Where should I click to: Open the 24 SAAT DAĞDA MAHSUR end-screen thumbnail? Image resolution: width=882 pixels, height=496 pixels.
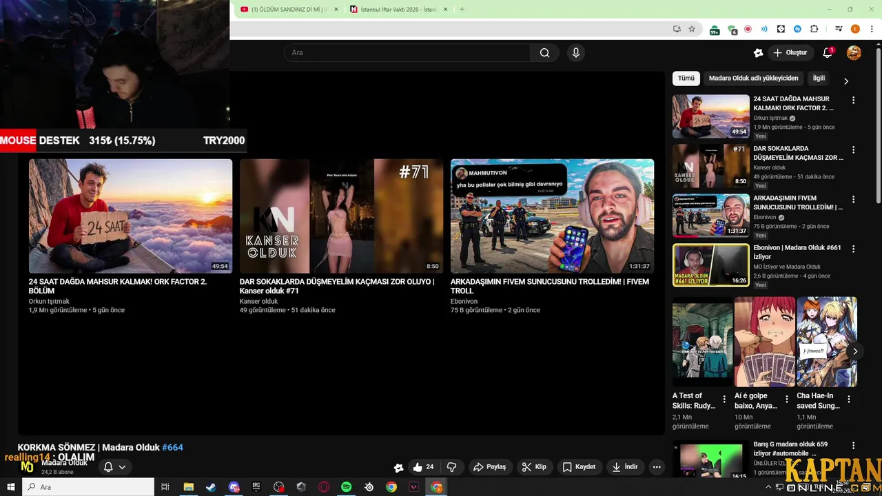tap(130, 216)
